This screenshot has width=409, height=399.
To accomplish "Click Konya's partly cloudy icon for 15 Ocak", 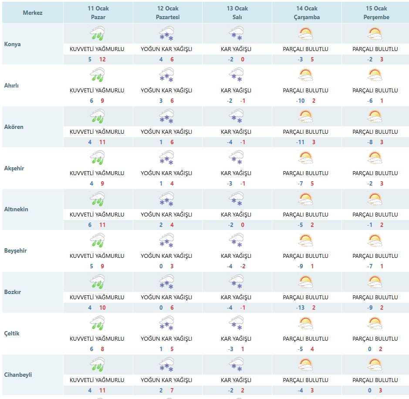I will (375, 34).
